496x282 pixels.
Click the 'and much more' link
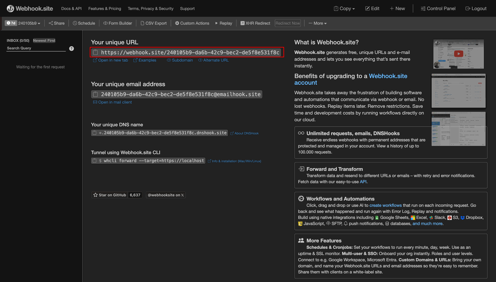(427, 224)
